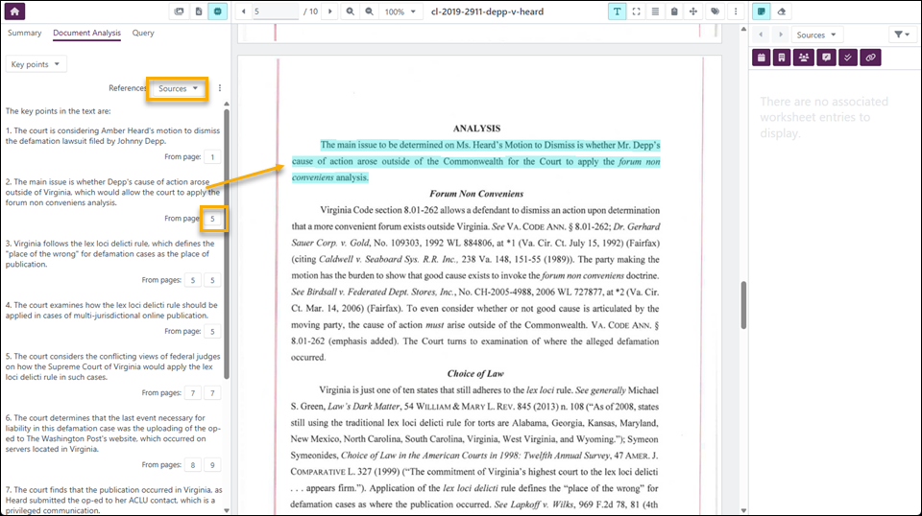Click the analysis panel scrollbar thumb
Viewport: 922px width, 516px height.
coord(227,244)
